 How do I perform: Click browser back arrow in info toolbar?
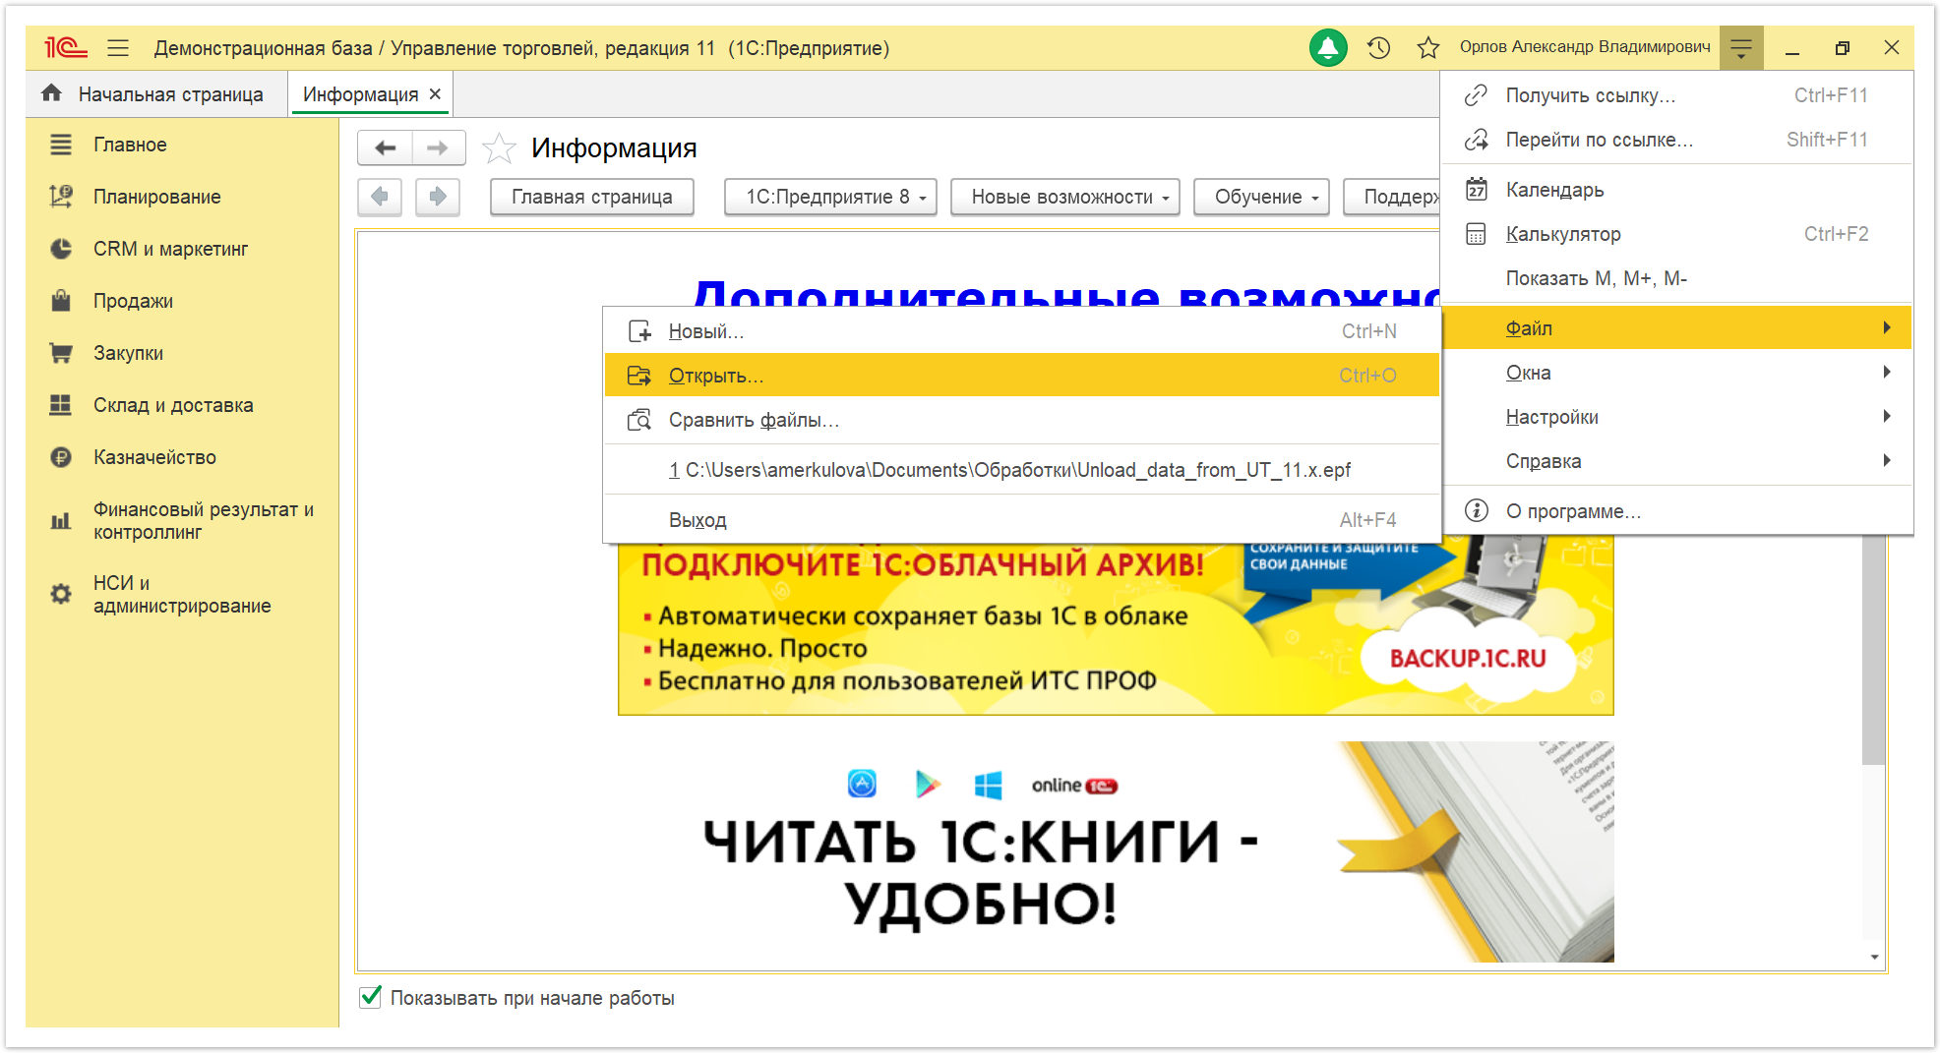tap(380, 197)
